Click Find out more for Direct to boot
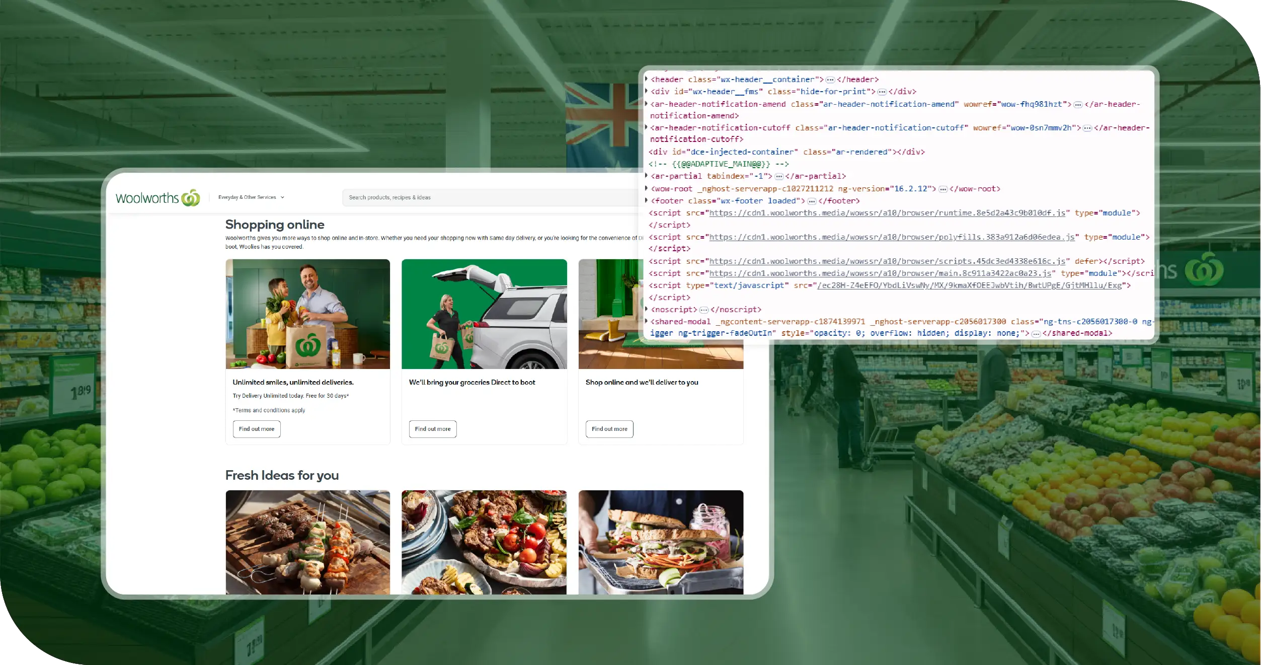This screenshot has width=1261, height=665. (433, 429)
